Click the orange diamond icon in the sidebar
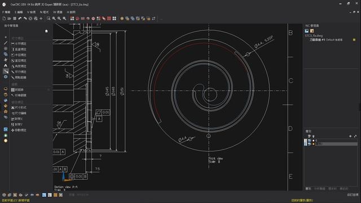Viewport: 361px width, 203px height. coord(6,106)
